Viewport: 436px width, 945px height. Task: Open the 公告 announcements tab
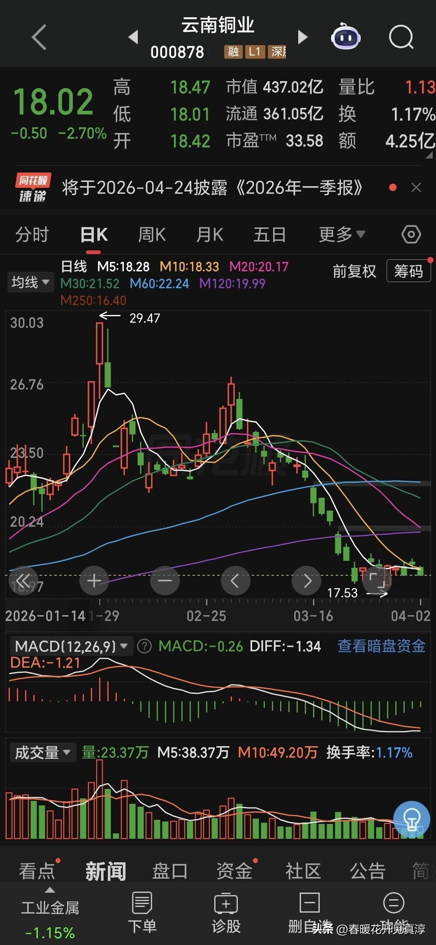[367, 871]
